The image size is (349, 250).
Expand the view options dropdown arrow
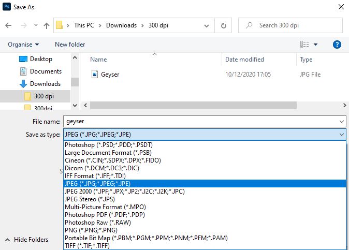point(316,45)
